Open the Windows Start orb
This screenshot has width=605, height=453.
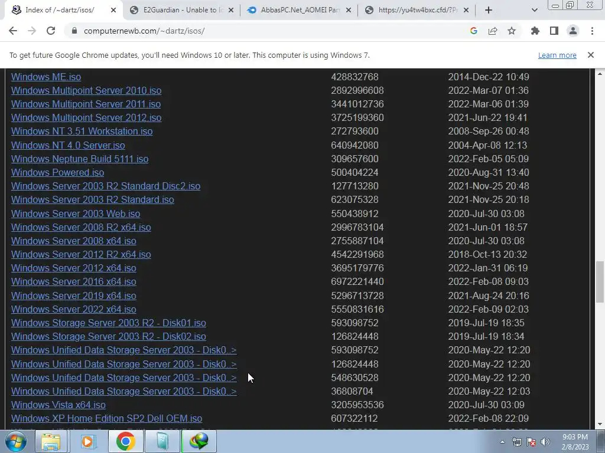tap(16, 441)
